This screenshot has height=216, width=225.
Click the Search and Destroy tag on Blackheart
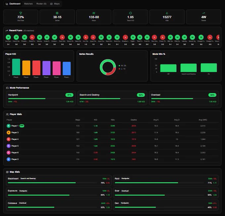(28, 178)
